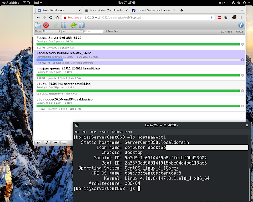Viewport: 253px width, 202px height.
Task: Open the tracker filter dropdown
Action: 72,31
